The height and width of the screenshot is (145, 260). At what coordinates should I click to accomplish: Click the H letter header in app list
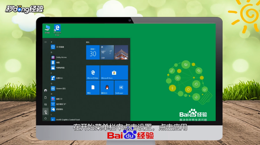(x=51, y=94)
